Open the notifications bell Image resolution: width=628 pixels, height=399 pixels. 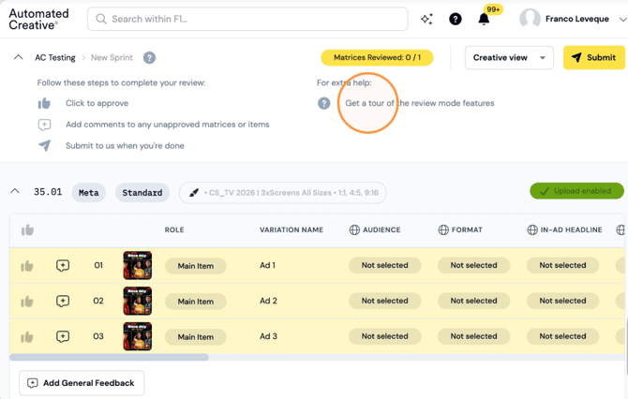click(x=484, y=20)
